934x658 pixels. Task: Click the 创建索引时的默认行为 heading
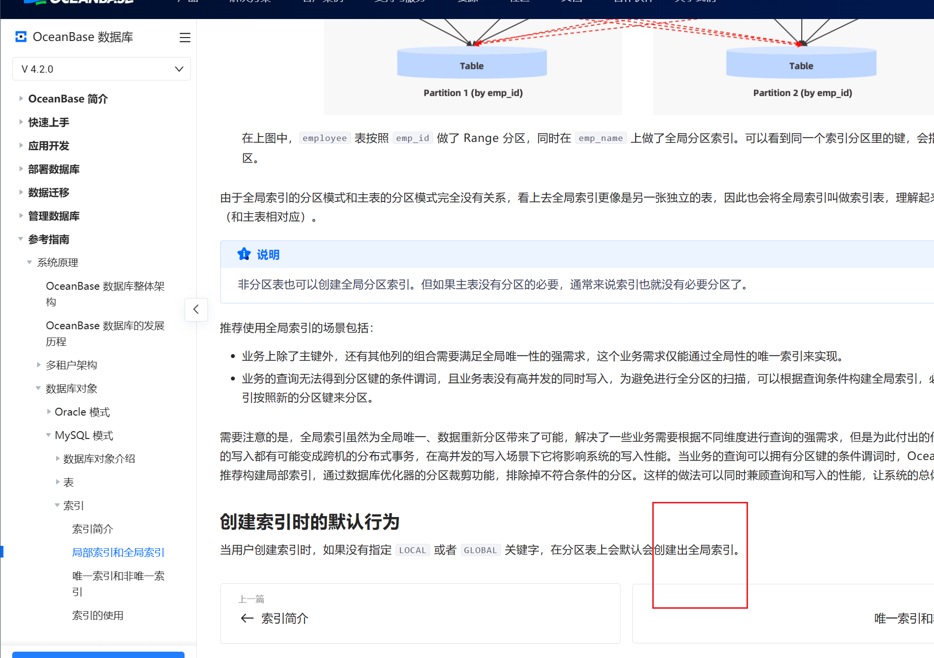coord(310,521)
